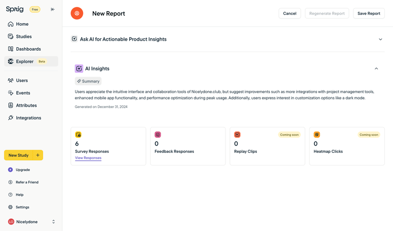This screenshot has height=231, width=393.
Task: Click the Generated on December 31, 2024 text
Action: click(101, 107)
